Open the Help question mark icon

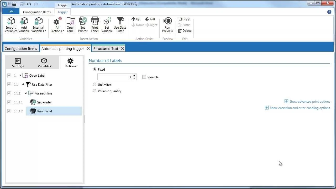coord(329,12)
